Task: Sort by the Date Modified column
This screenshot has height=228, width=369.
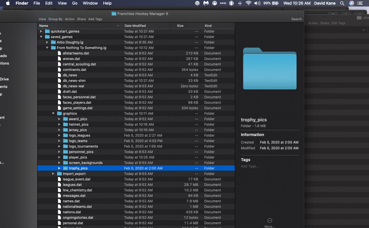Action: coord(135,26)
